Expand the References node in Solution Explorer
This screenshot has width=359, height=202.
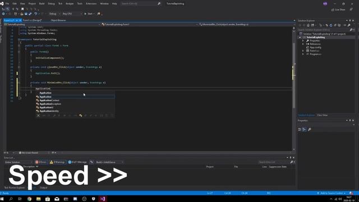click(303, 44)
